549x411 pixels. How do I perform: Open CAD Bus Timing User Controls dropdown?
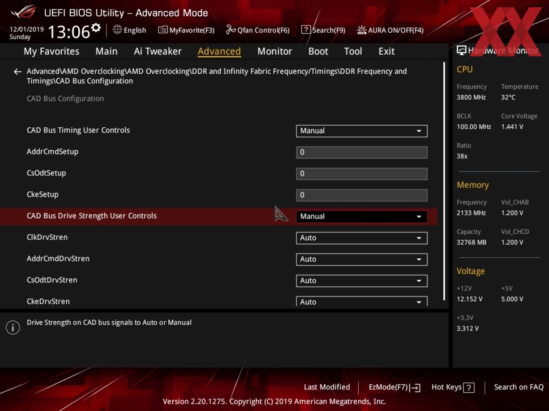click(x=362, y=131)
